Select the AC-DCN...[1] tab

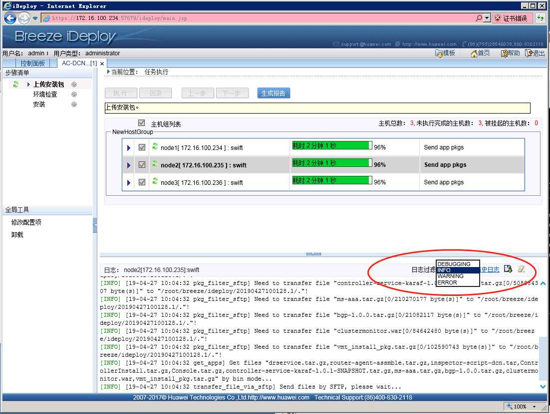tap(79, 63)
